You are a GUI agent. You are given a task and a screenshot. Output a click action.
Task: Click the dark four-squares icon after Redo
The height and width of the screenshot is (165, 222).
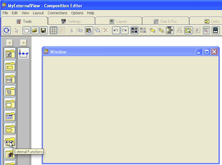(135, 30)
